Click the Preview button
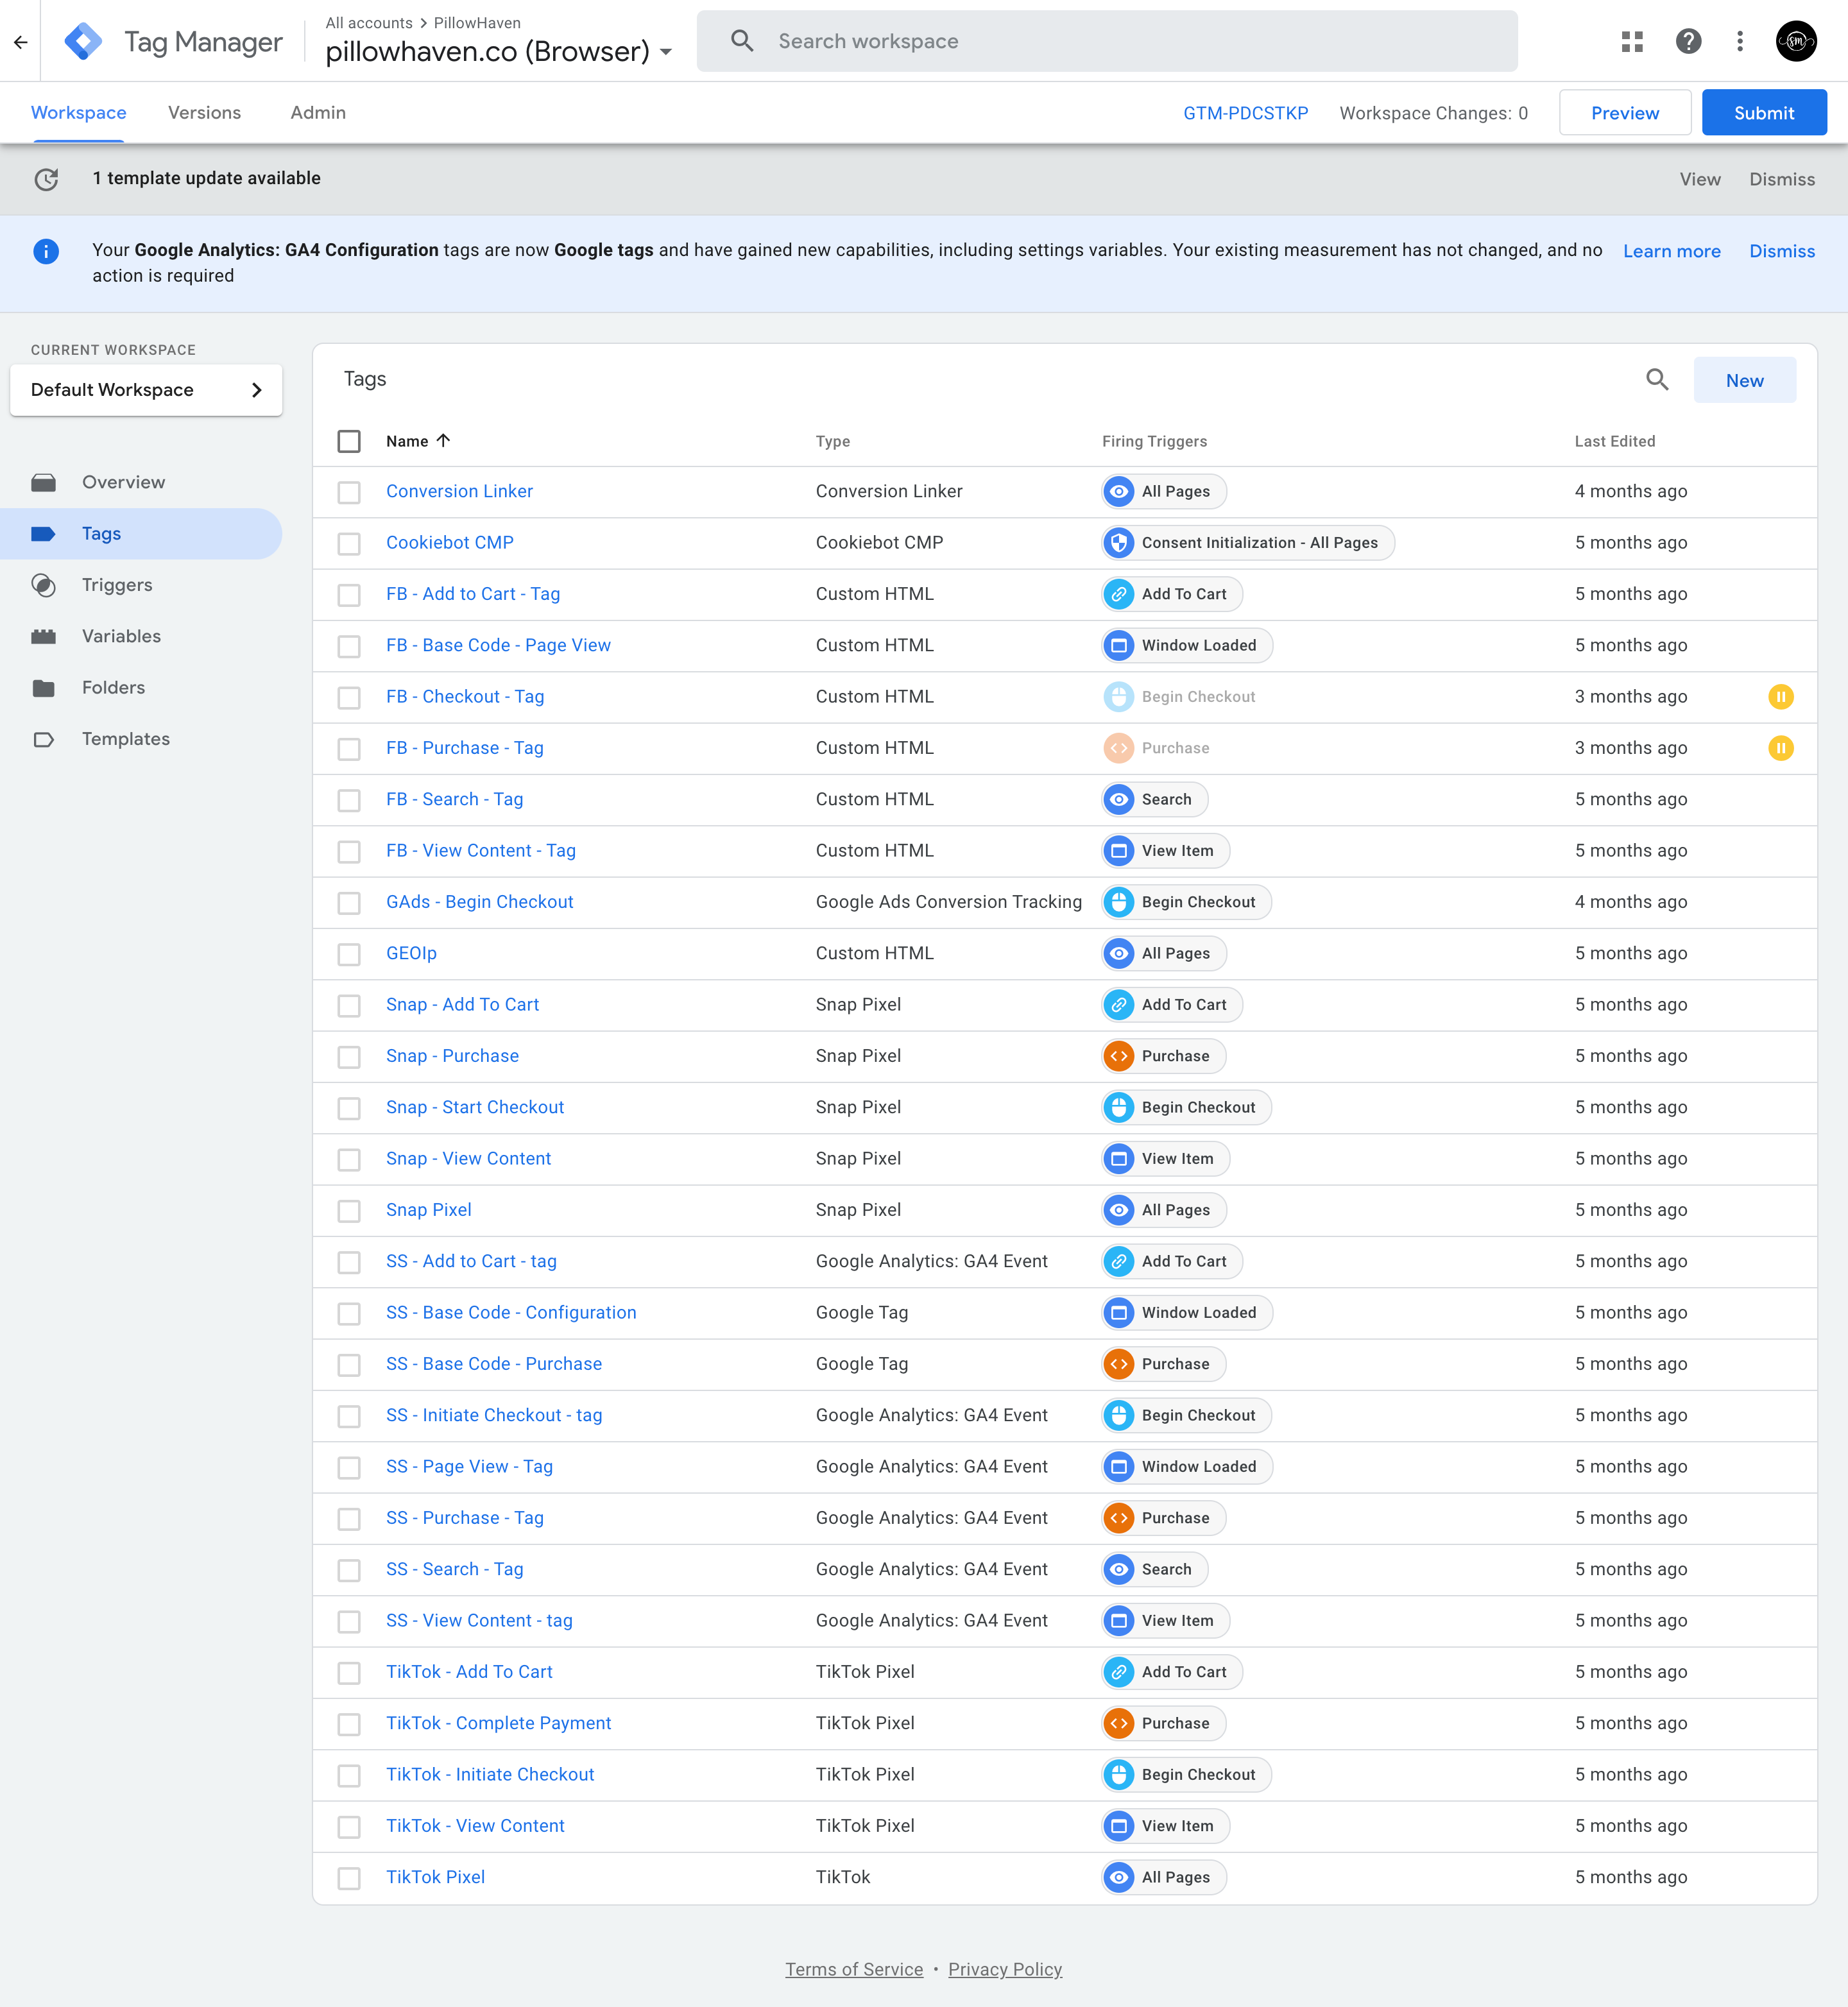This screenshot has width=1848, height=2007. [x=1624, y=112]
